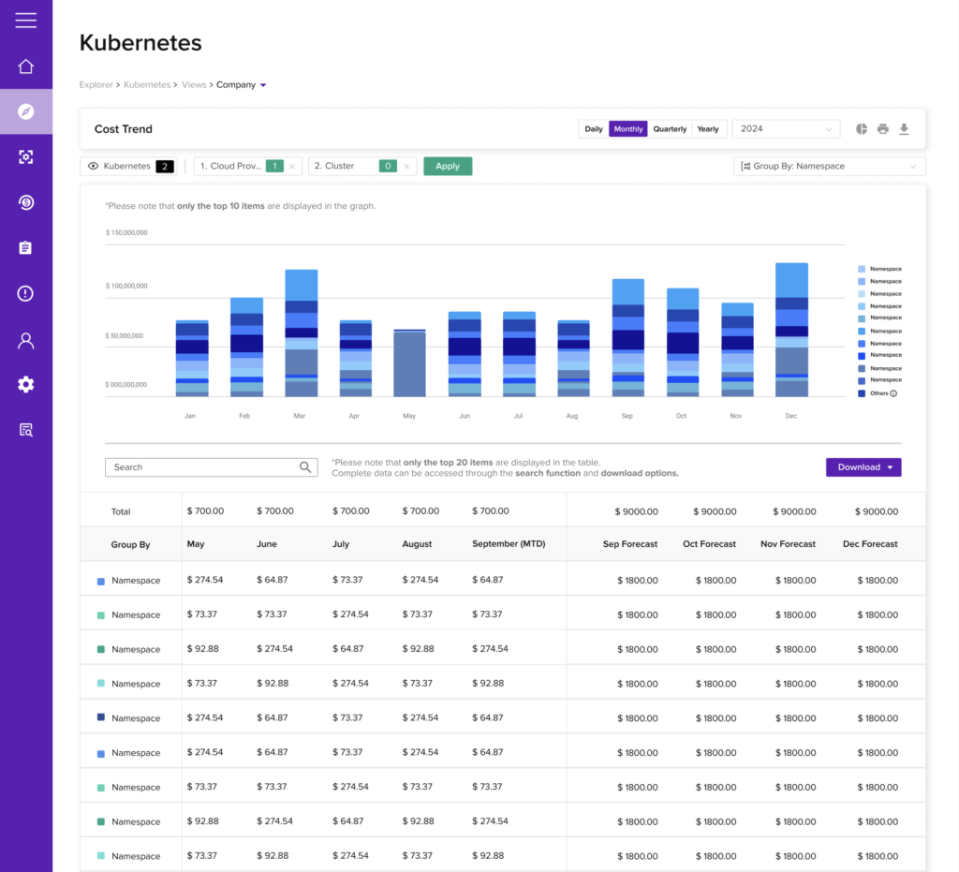Click the Kubernetes filter count badge 2

165,167
